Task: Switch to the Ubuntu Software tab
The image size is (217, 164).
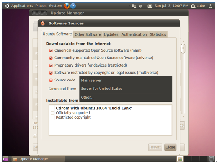Action: click(x=57, y=34)
